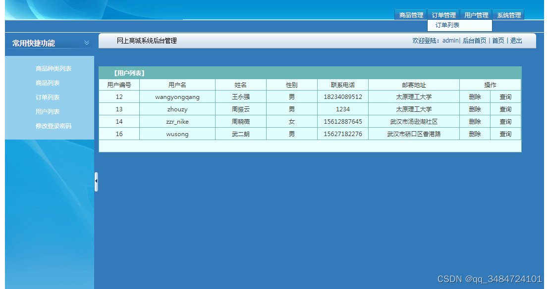
Task: Click phone number 15612887645
Action: point(343,122)
